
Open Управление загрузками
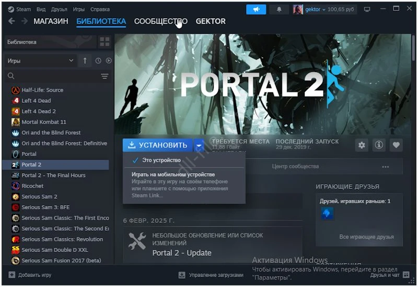(x=211, y=275)
